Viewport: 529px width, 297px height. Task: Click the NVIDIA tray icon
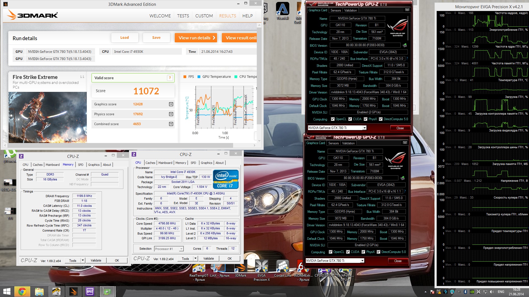[x=472, y=292]
